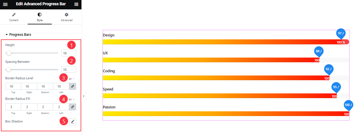Click the Content tab pencil icon
This screenshot has height=136, width=360.
[x=14, y=15]
